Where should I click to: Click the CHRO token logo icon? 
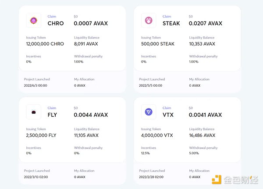tap(34, 21)
